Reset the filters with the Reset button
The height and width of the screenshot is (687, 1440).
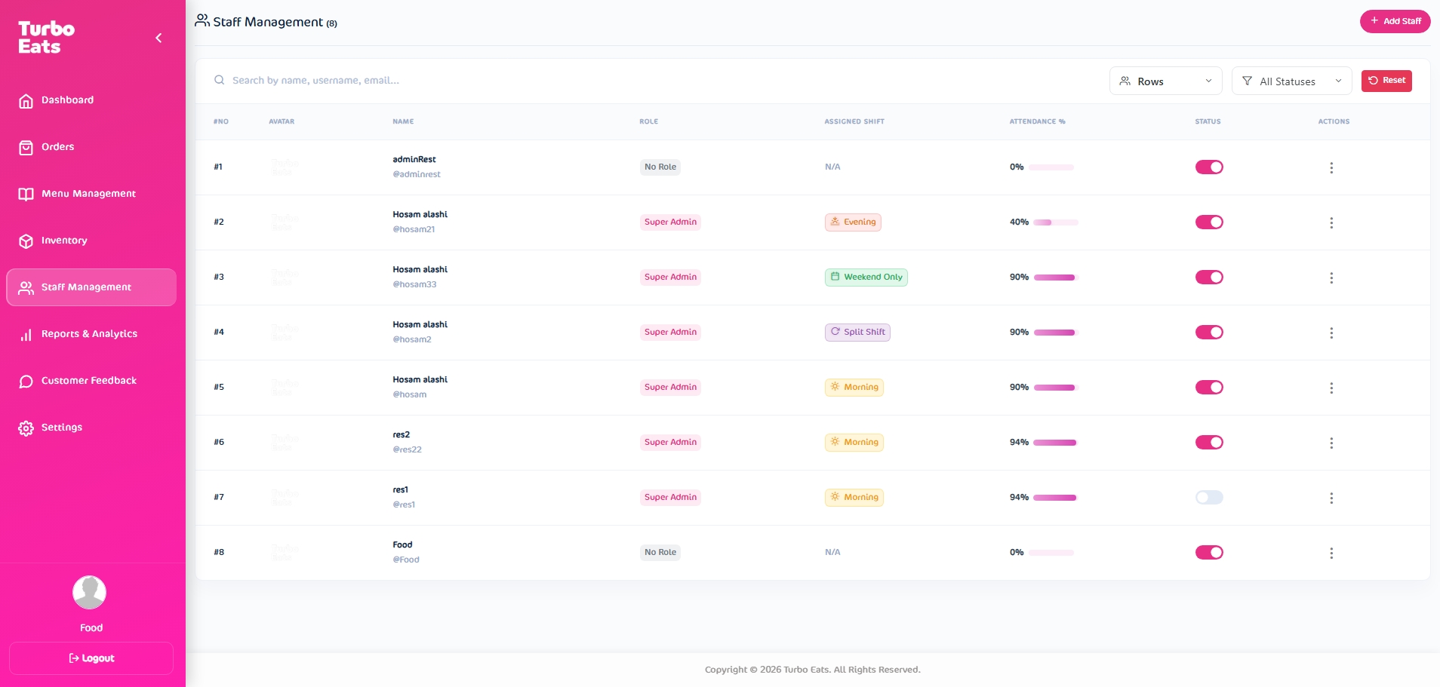(1386, 81)
